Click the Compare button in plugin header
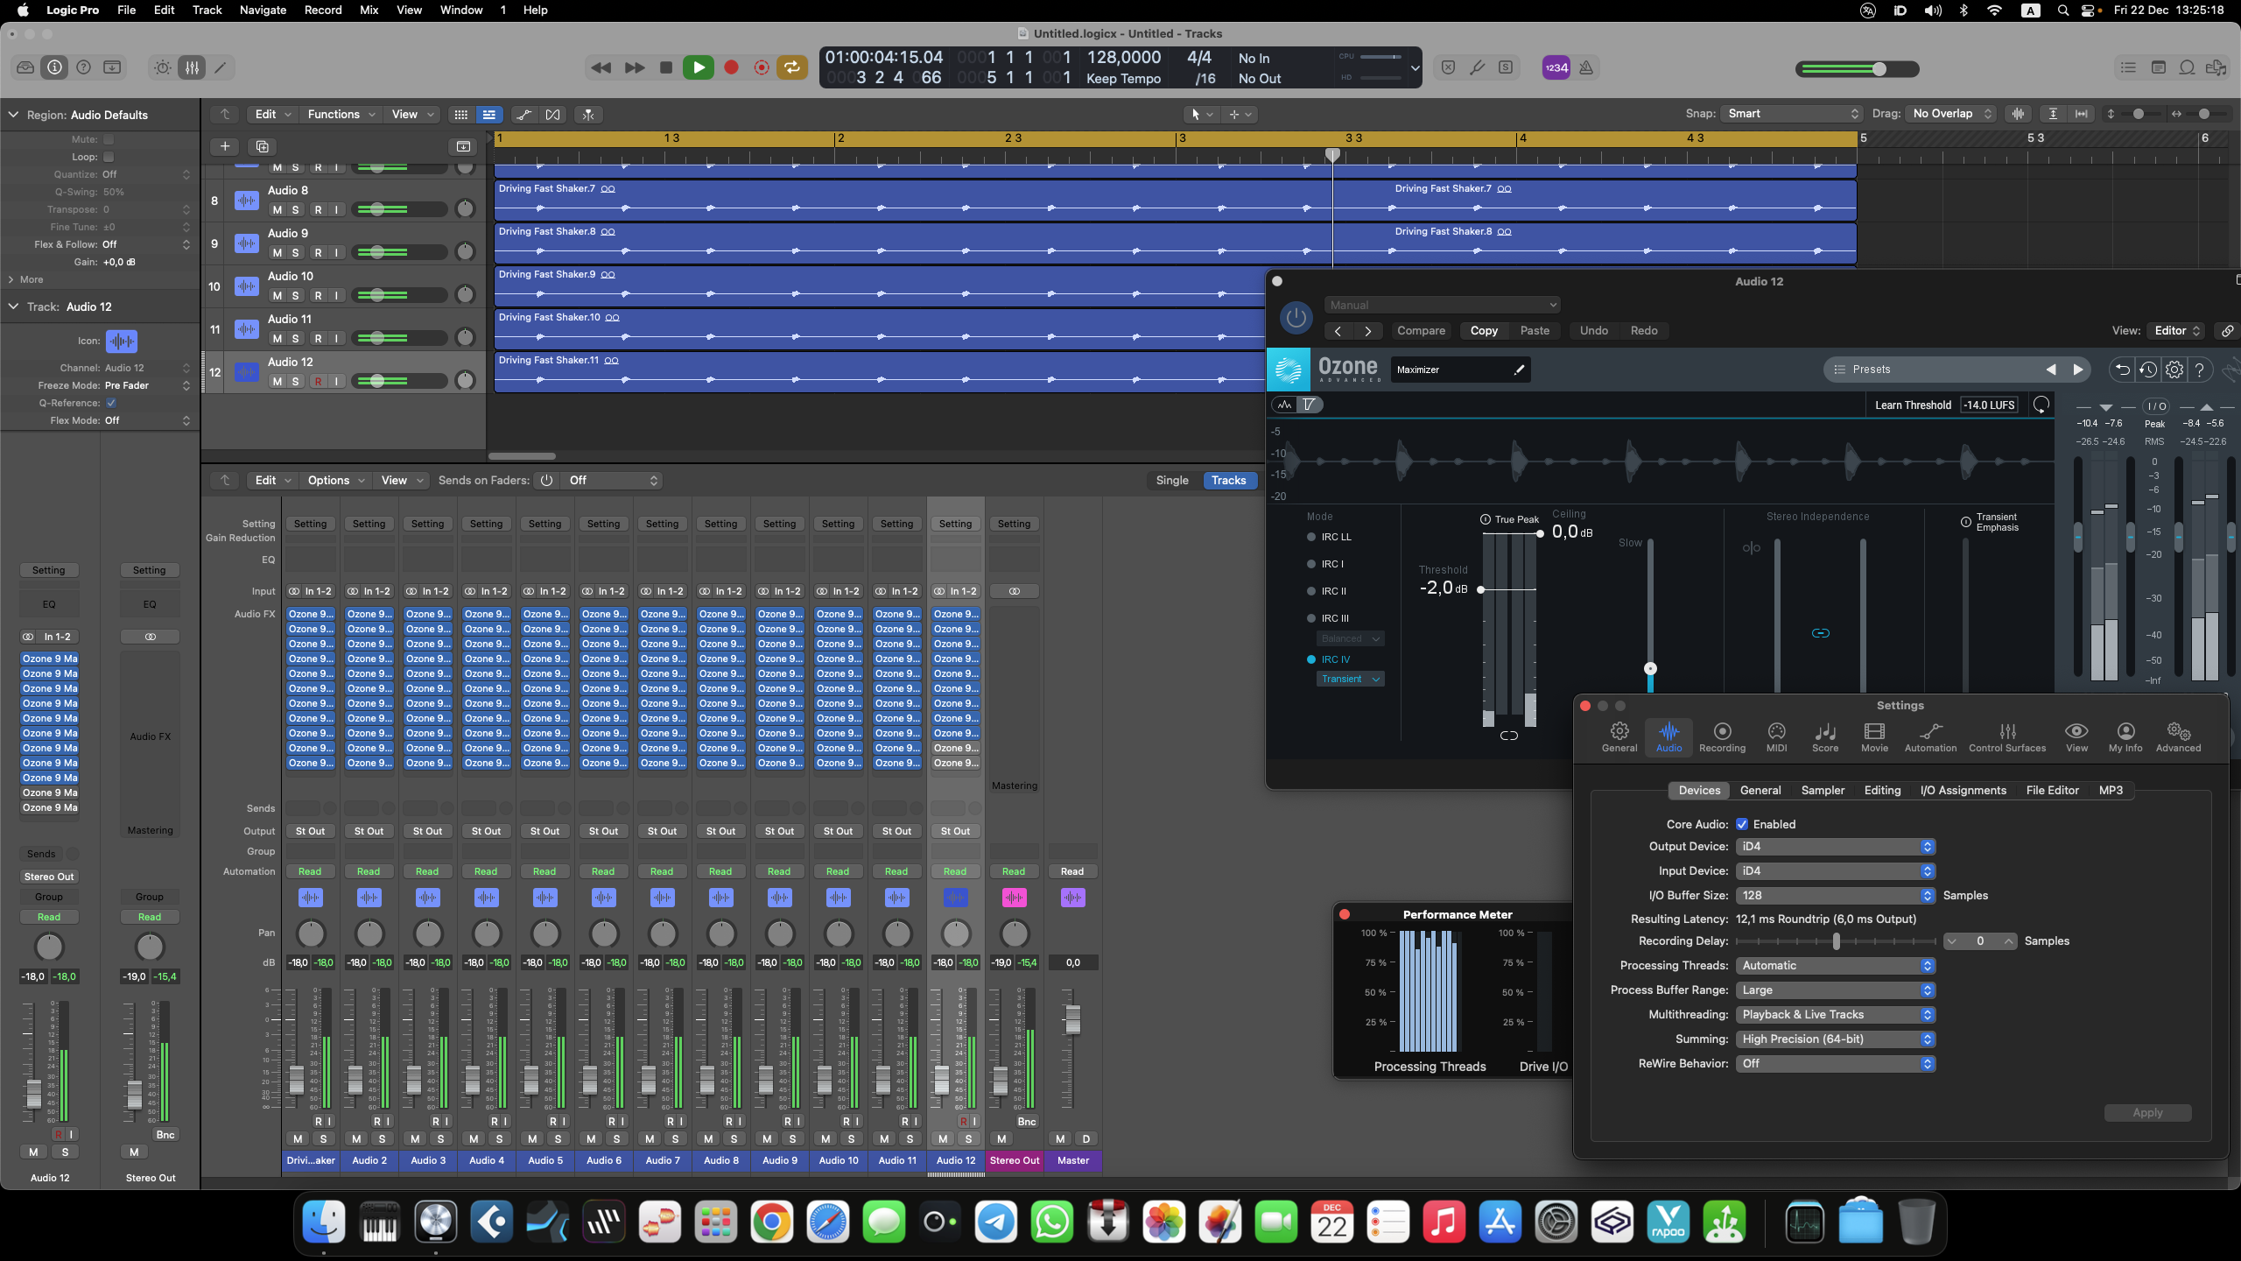This screenshot has height=1261, width=2241. pyautogui.click(x=1421, y=330)
